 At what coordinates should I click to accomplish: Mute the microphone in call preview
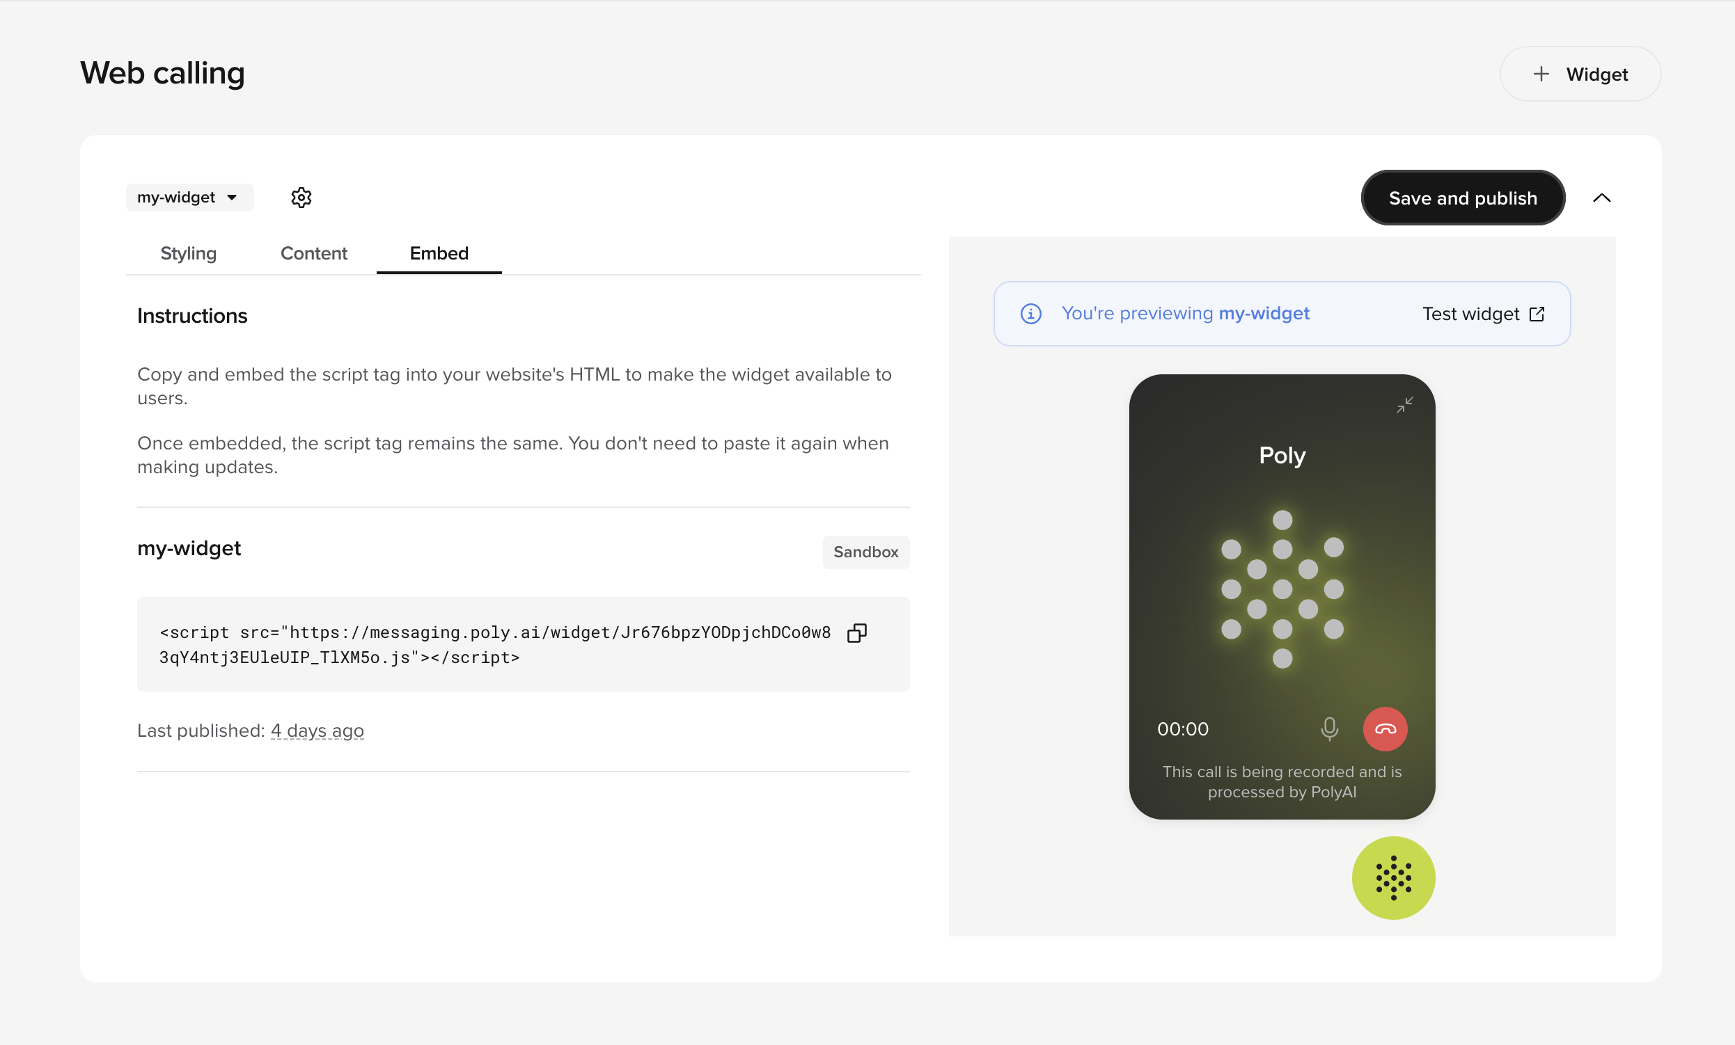[x=1329, y=729]
